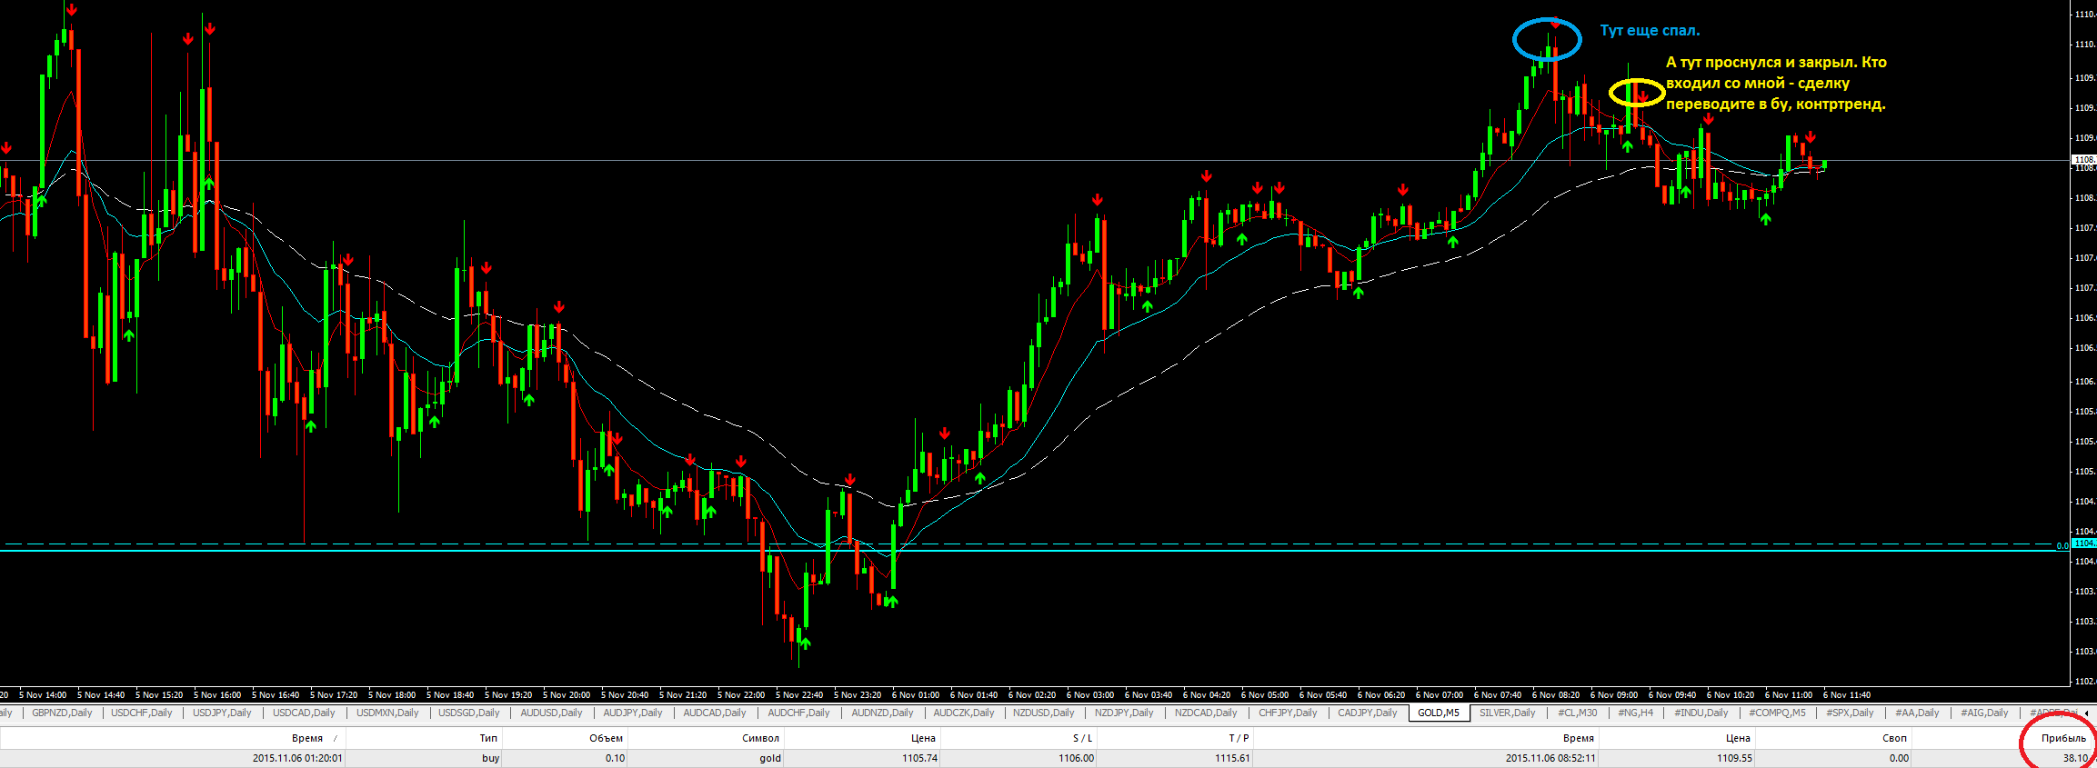Select the open price 1105.74 cell
The image size is (2097, 768).
(x=919, y=758)
